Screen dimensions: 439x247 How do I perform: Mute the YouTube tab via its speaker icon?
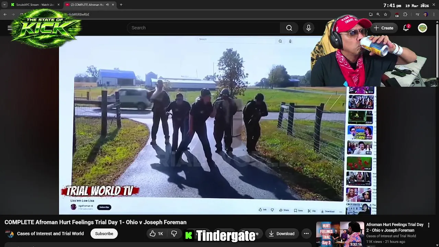[x=107, y=5]
